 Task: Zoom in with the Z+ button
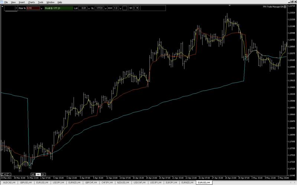coord(4,174)
